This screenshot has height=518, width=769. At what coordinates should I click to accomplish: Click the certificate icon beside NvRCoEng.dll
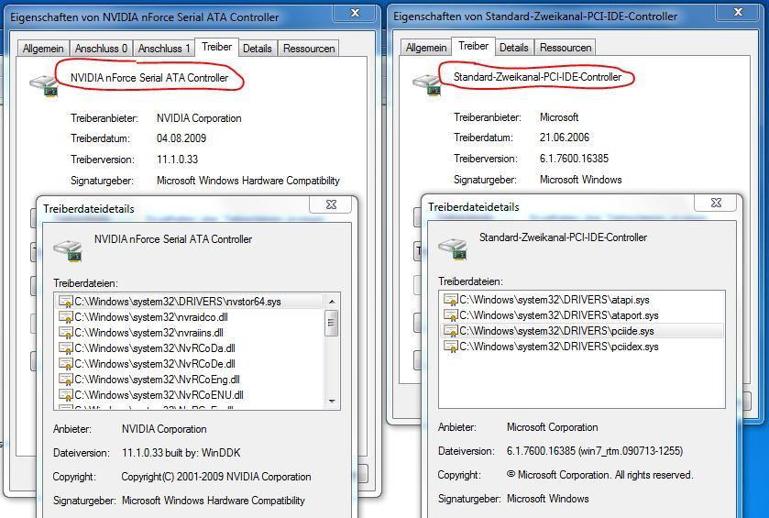click(65, 380)
